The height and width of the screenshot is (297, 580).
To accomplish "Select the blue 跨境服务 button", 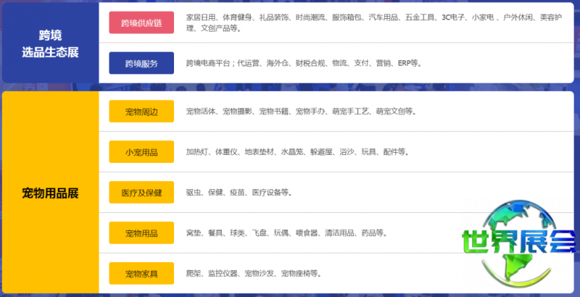I will (x=141, y=63).
